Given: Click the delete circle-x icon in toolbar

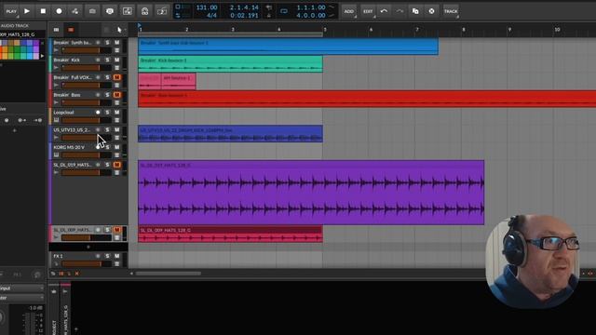Looking at the screenshot, I should pyautogui.click(x=431, y=11).
